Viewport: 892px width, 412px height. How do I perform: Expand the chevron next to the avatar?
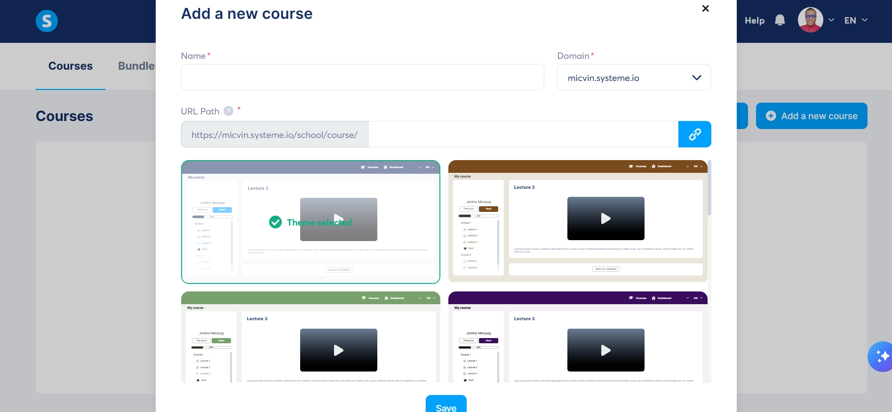tap(831, 20)
